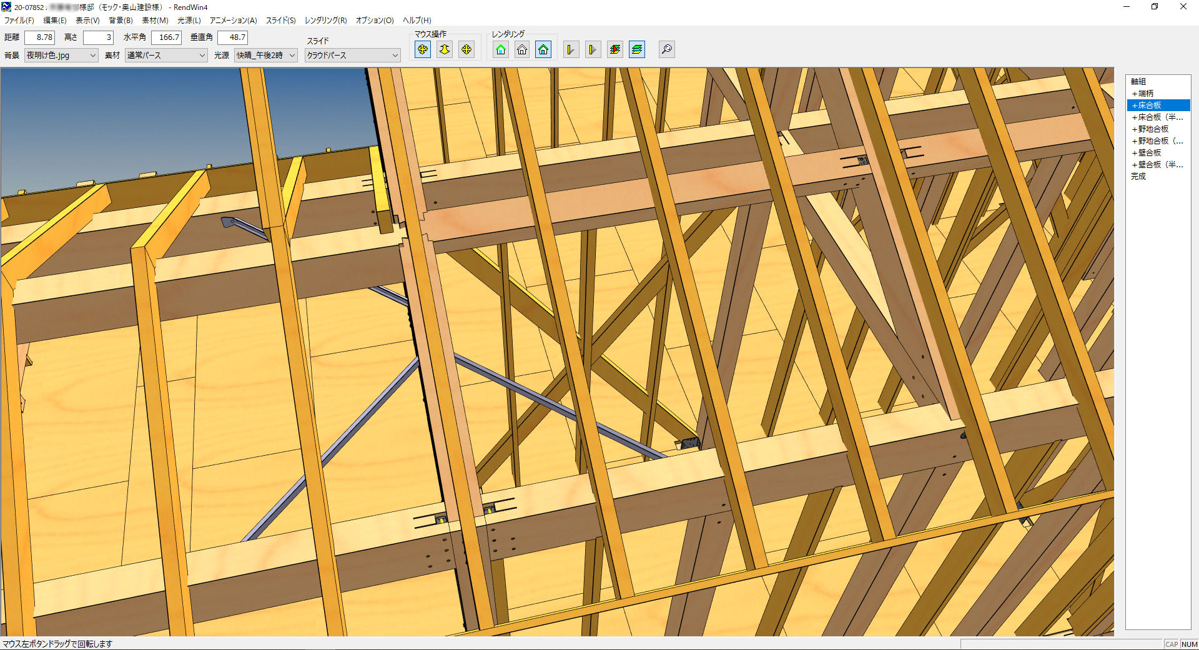1199x650 pixels.
Task: Select 軸組 in the slide list
Action: click(1158, 81)
